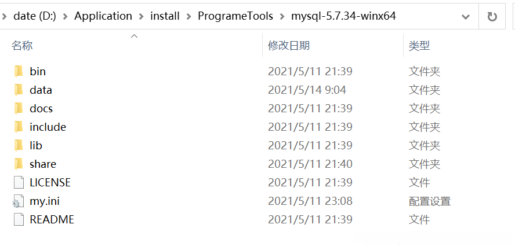Select the include folder icon
This screenshot has height=250, width=515.
click(19, 127)
